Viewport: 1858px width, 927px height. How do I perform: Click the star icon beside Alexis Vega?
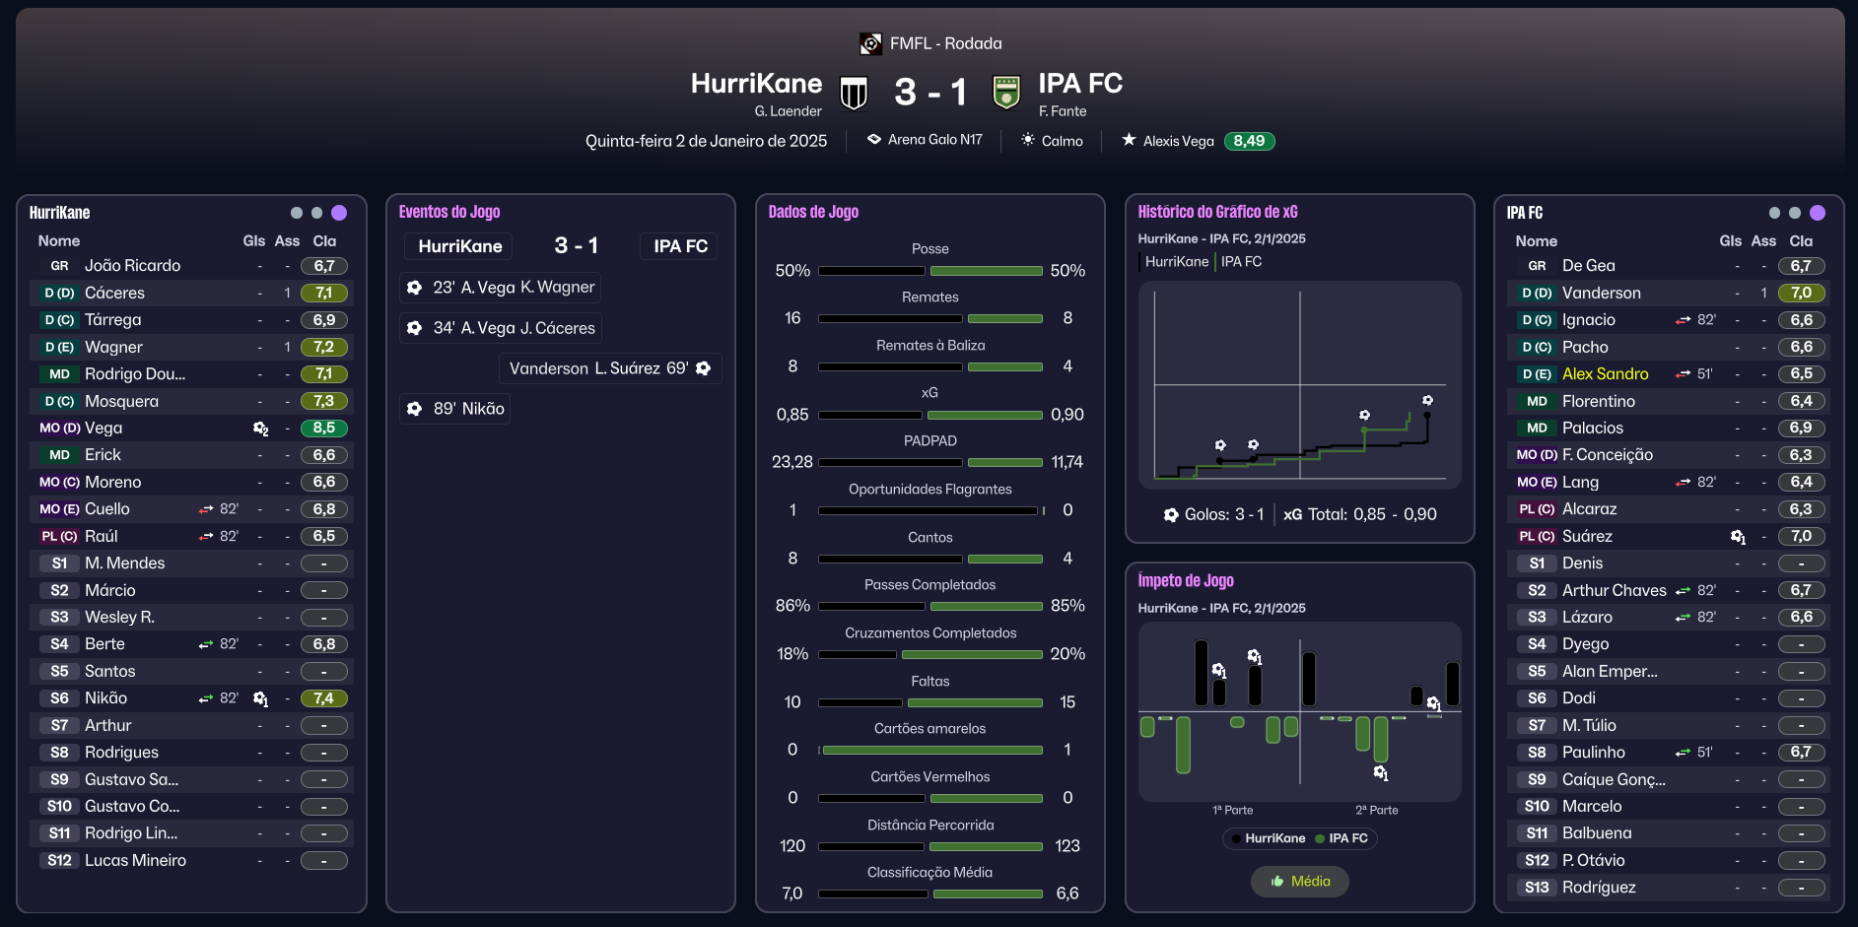click(x=1129, y=140)
